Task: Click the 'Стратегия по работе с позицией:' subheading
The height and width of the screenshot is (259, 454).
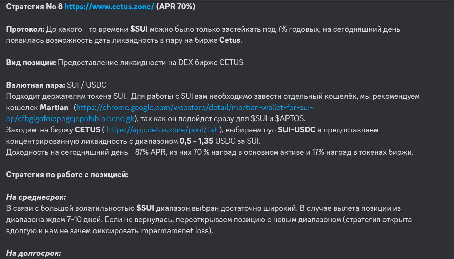Action: [67, 175]
